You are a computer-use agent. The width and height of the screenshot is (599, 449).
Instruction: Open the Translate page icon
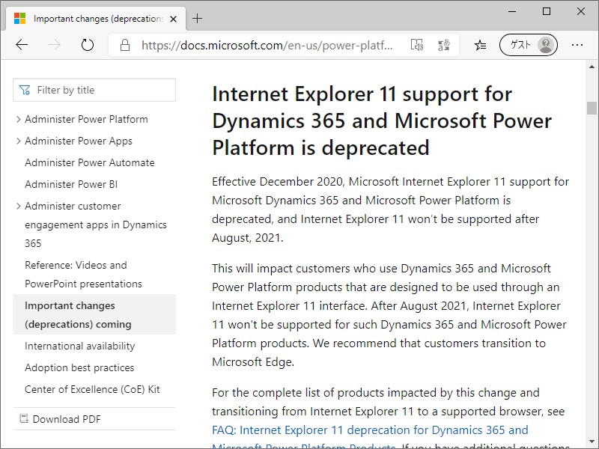[443, 45]
